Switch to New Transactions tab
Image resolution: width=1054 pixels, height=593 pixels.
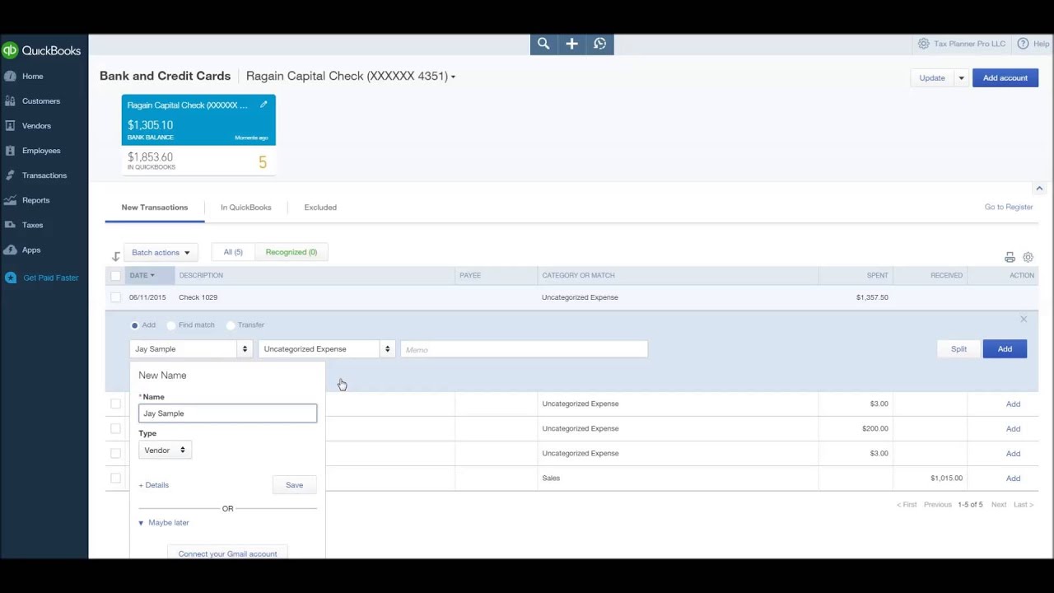pyautogui.click(x=155, y=208)
